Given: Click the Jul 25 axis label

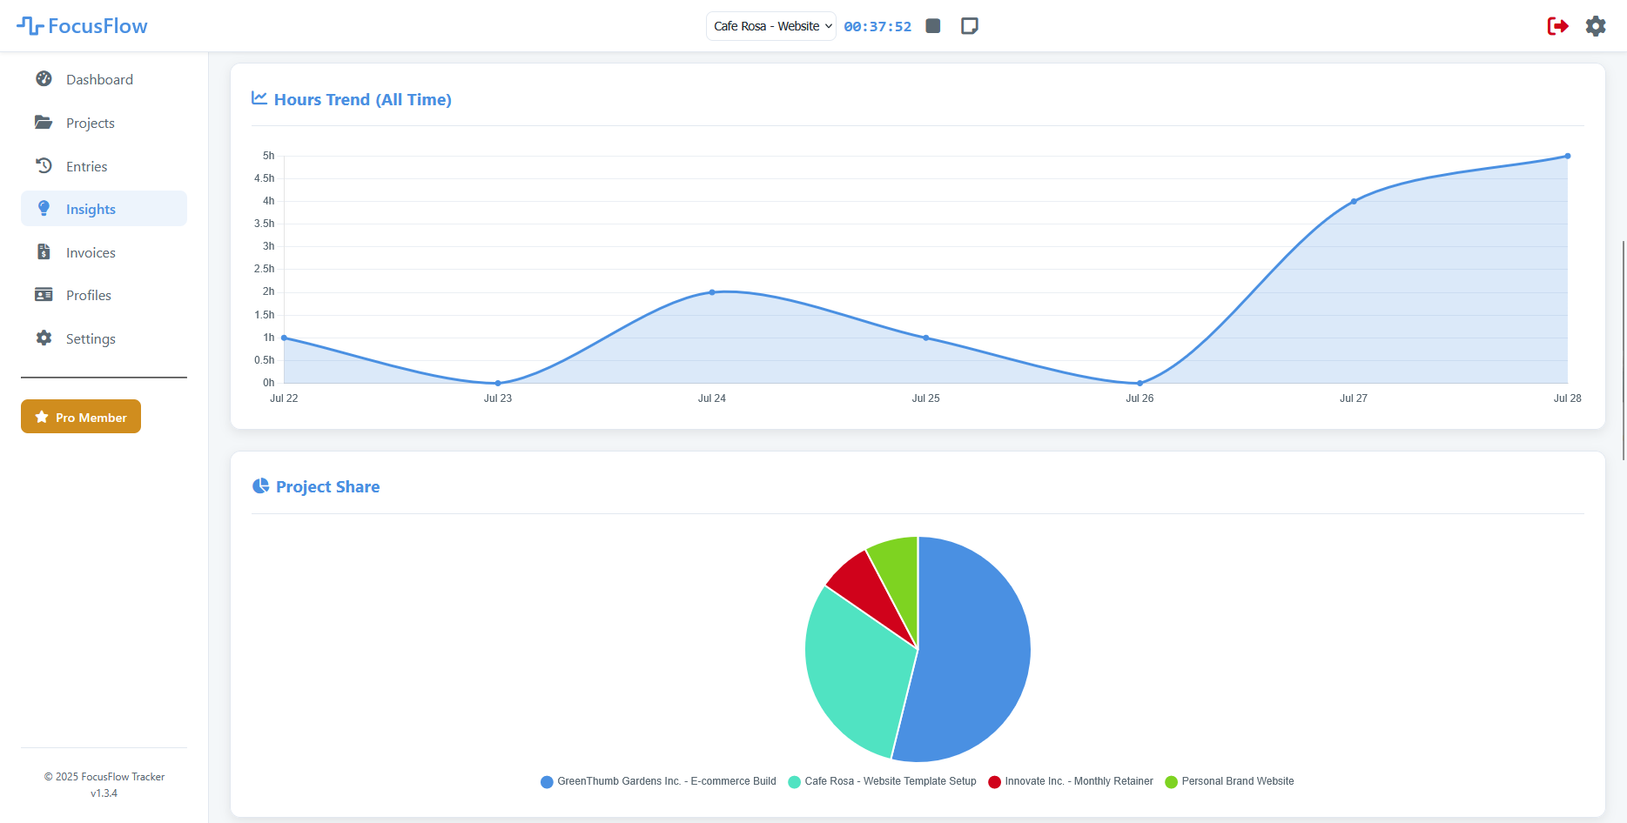Looking at the screenshot, I should (926, 398).
